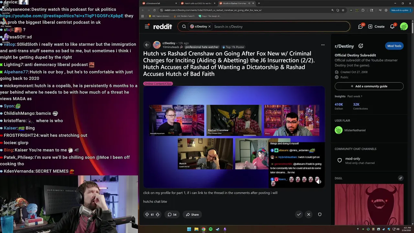The image size is (414, 233).
Task: Downvote the Hutch vs Rashad post
Action: (x=158, y=215)
